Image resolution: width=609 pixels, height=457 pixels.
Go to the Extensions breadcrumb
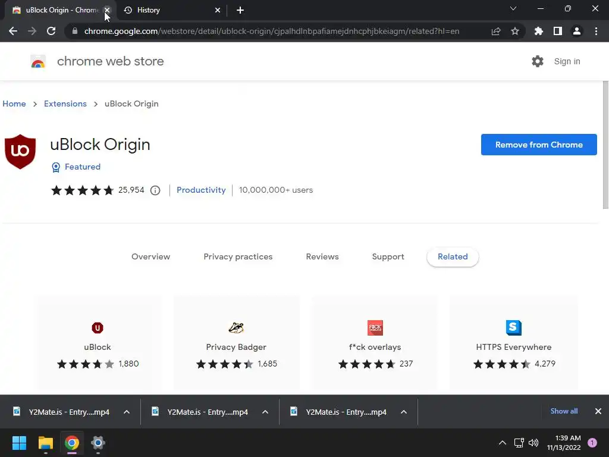pos(65,104)
